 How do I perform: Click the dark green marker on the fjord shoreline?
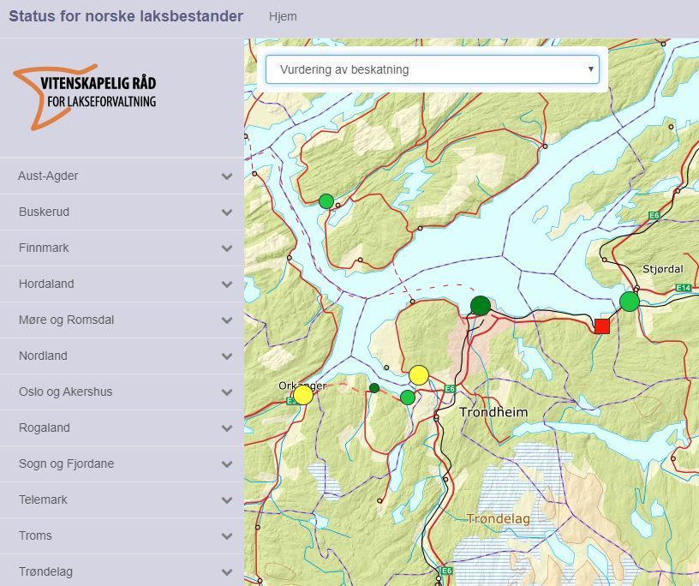coord(482,305)
